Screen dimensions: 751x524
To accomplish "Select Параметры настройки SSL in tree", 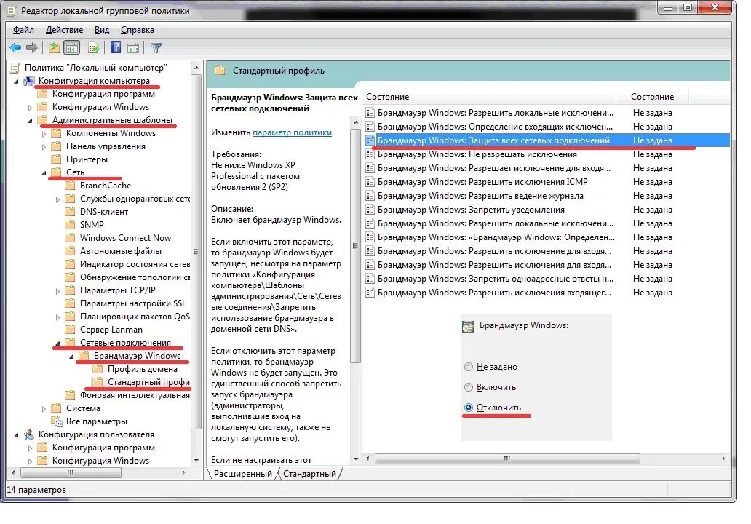I will [x=132, y=303].
